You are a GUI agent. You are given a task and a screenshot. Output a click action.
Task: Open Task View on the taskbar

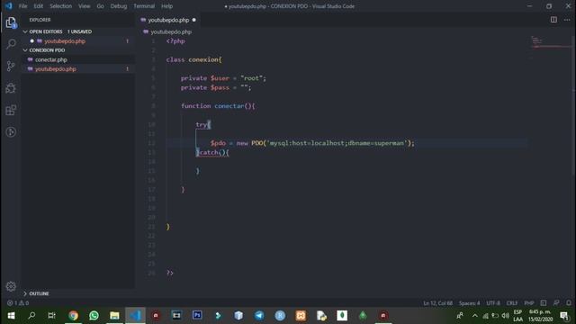pos(52,316)
